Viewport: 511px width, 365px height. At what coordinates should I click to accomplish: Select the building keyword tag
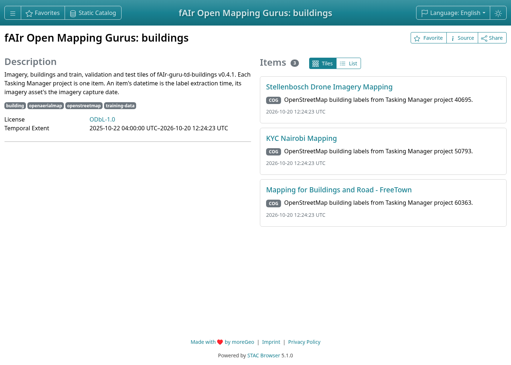click(15, 106)
